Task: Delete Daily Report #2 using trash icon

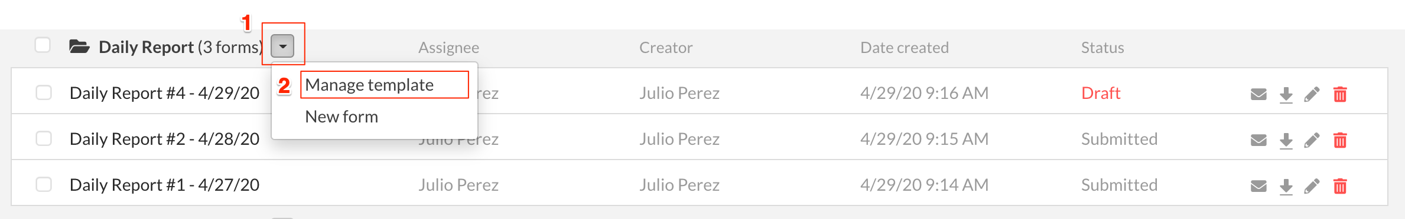Action: (x=1340, y=140)
